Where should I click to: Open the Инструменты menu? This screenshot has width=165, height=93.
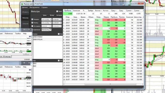click(x=35, y=7)
